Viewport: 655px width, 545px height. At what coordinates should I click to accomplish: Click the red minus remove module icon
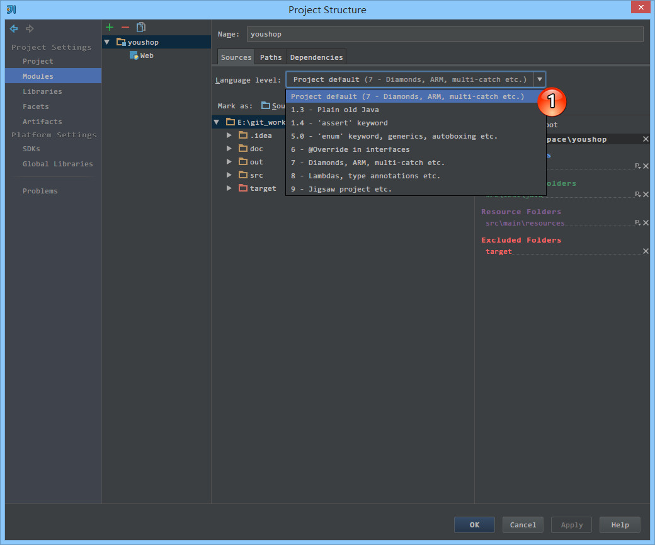tap(125, 27)
